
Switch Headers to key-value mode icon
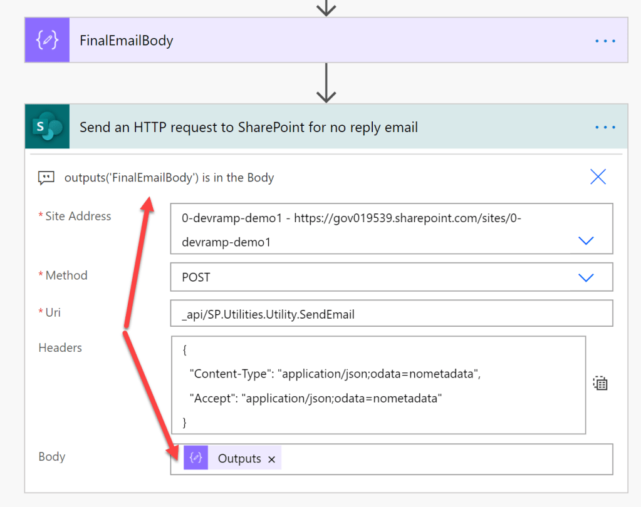click(600, 384)
